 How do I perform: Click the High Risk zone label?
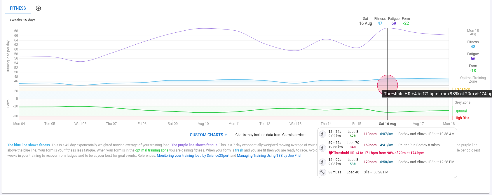[462, 118]
